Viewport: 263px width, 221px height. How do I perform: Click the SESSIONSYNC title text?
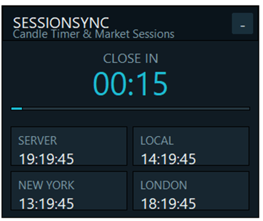61,23
